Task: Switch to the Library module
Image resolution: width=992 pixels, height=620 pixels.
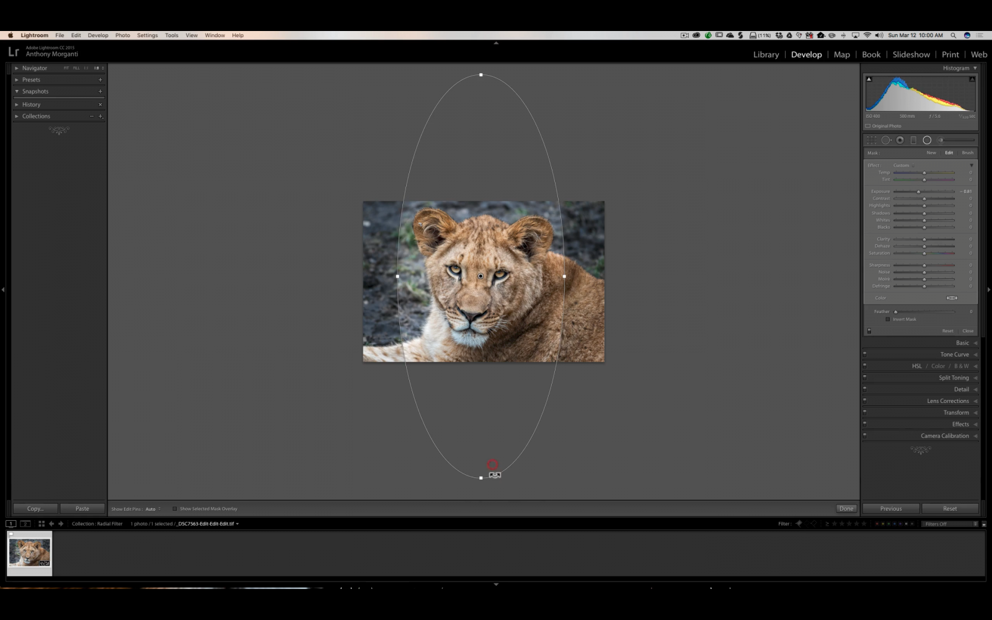Action: pos(765,55)
